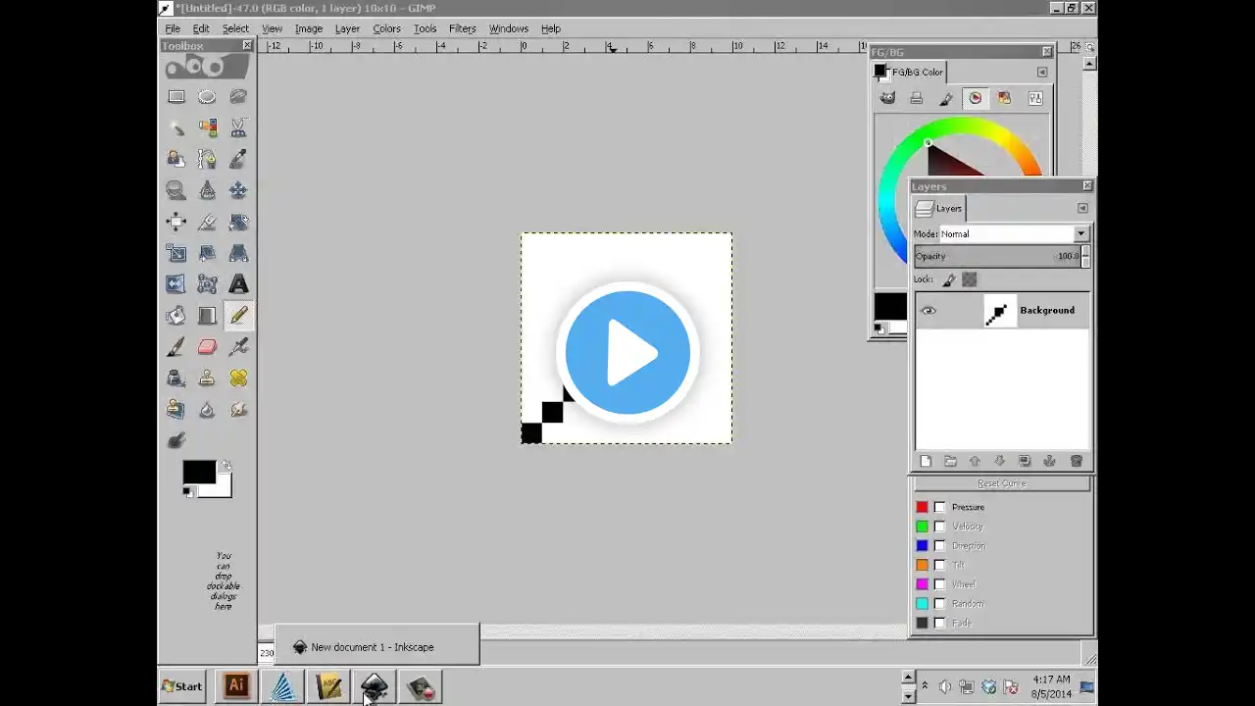This screenshot has height=706, width=1255.
Task: Select the Zoom magnifier tool
Action: [x=176, y=190]
